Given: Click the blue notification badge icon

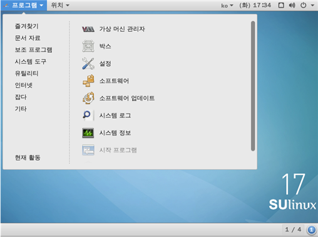Looking at the screenshot, I should [311, 230].
